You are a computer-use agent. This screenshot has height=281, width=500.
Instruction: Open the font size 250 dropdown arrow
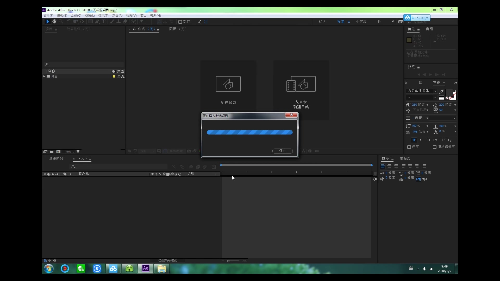[x=427, y=105]
